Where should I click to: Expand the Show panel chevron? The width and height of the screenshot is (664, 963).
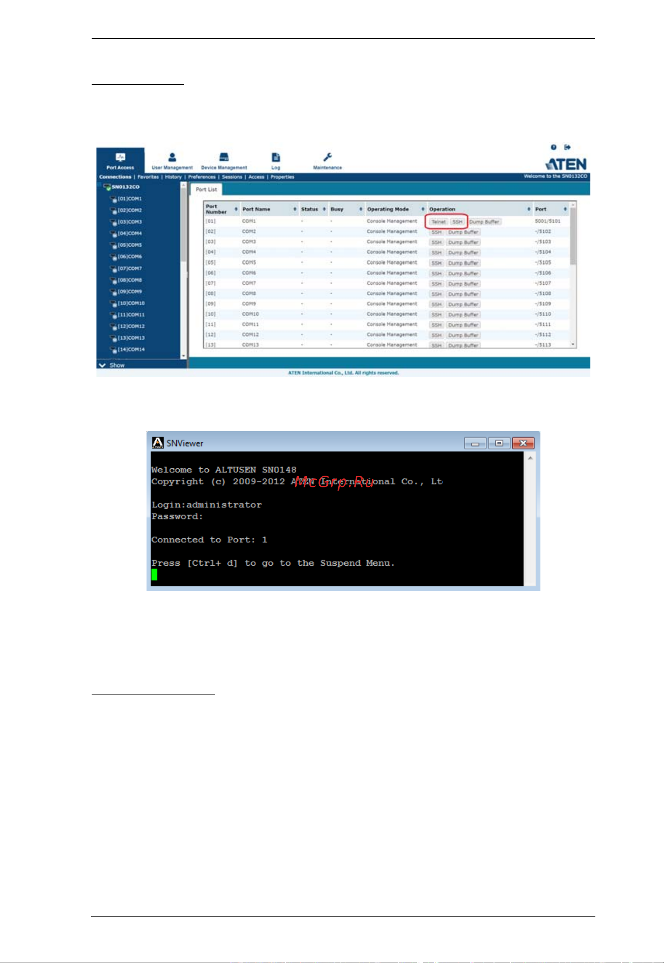(x=103, y=365)
